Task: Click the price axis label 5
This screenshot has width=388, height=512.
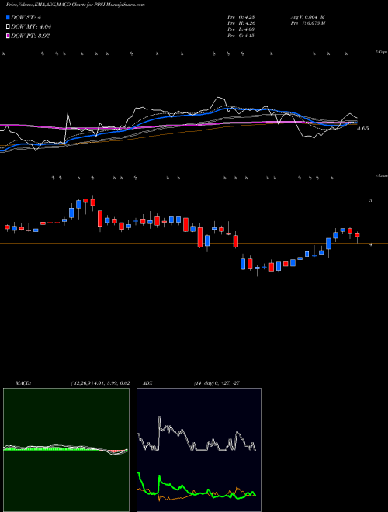Action: coord(370,201)
